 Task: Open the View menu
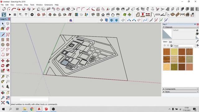click(12, 5)
